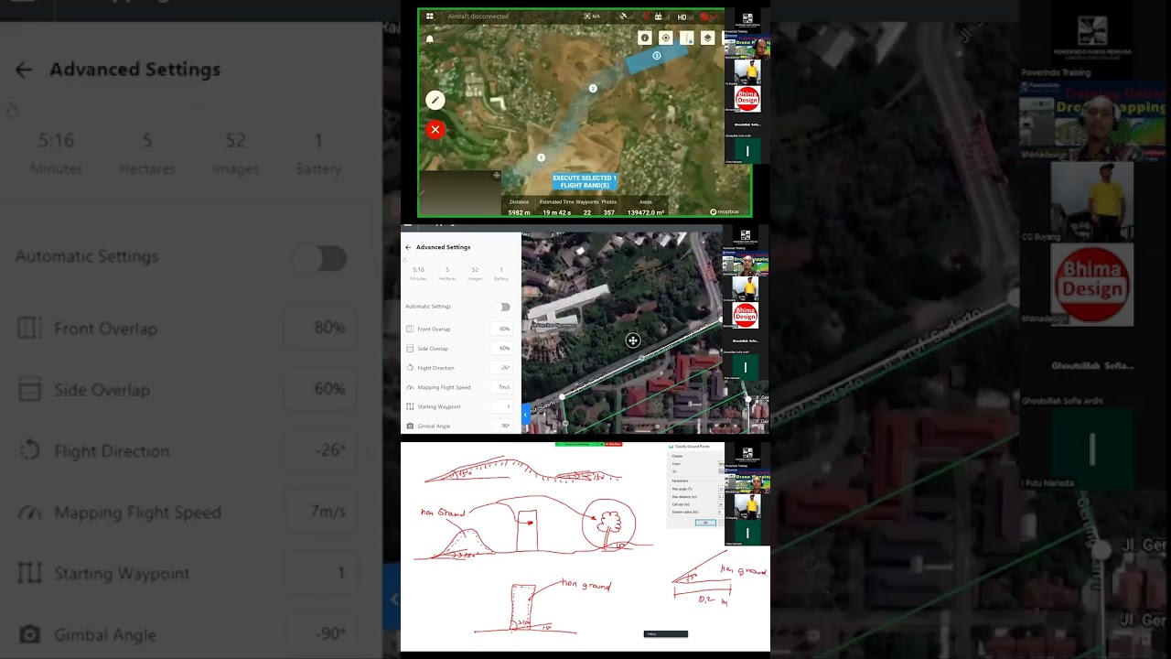Click the drone N/A status icon
This screenshot has width=1171, height=659.
point(592,16)
